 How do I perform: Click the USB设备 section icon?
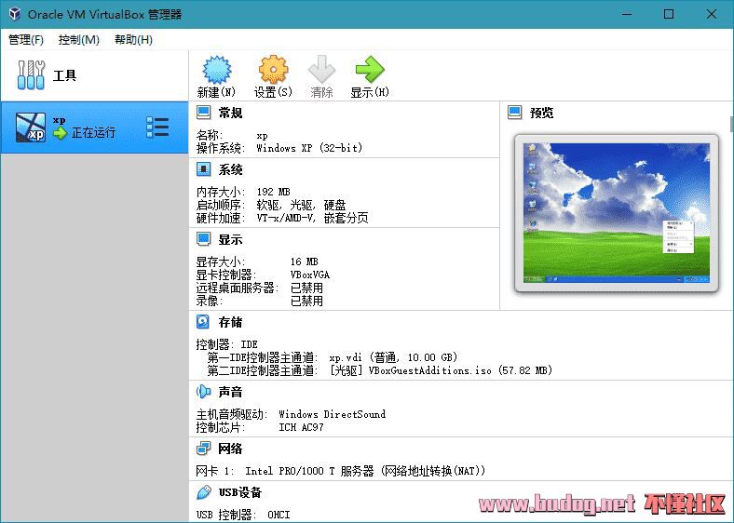[x=203, y=492]
